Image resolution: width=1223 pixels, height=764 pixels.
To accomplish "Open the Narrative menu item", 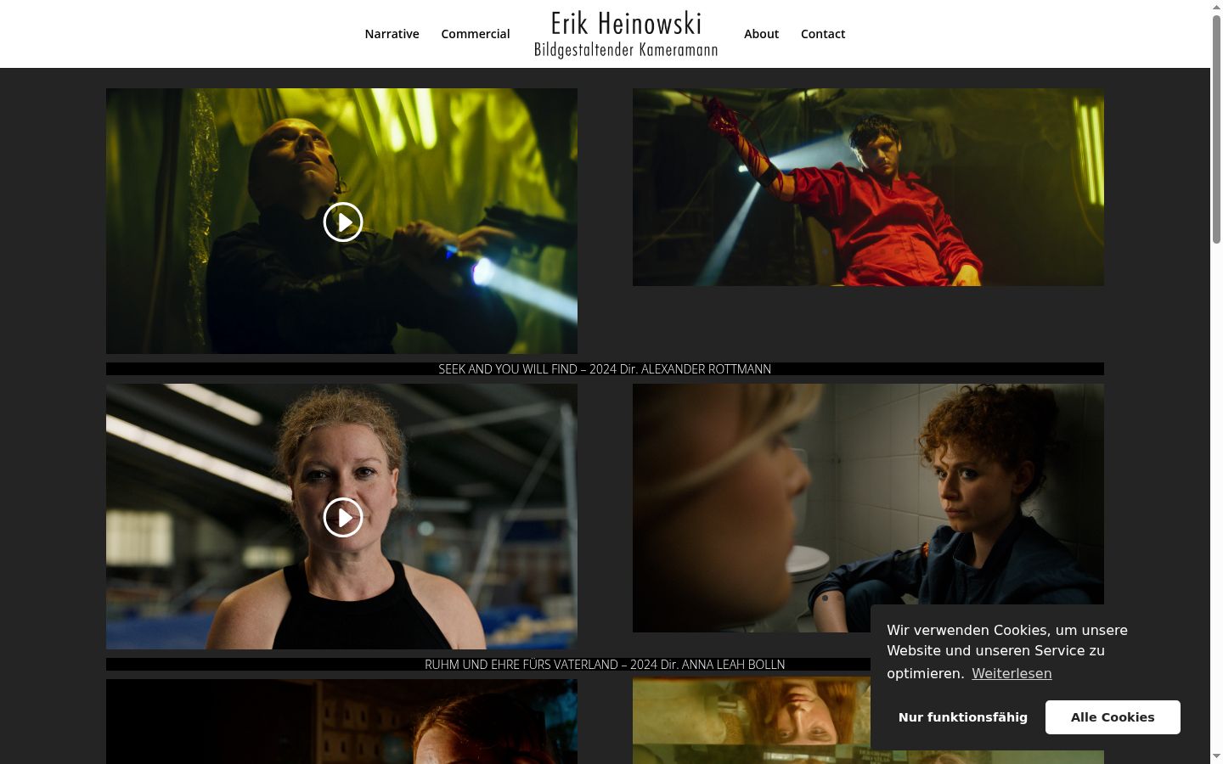I will coord(392,34).
